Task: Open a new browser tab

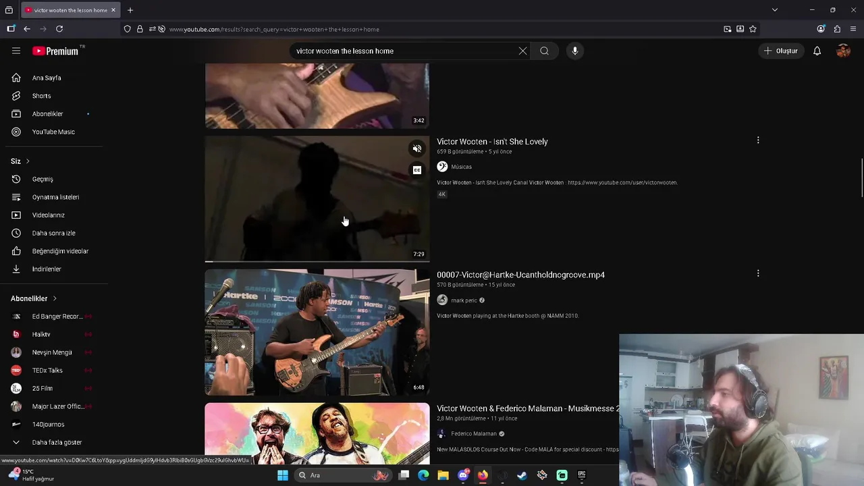Action: [x=130, y=10]
